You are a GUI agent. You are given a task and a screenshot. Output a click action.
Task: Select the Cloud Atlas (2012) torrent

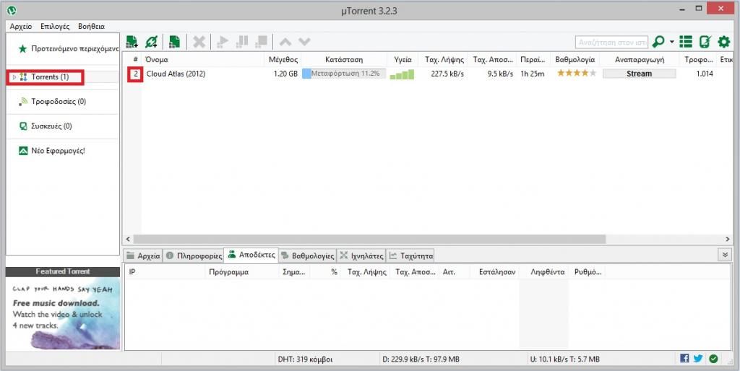pyautogui.click(x=176, y=74)
